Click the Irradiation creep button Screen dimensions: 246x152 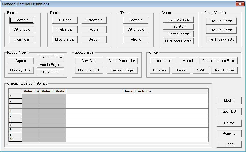point(178,27)
